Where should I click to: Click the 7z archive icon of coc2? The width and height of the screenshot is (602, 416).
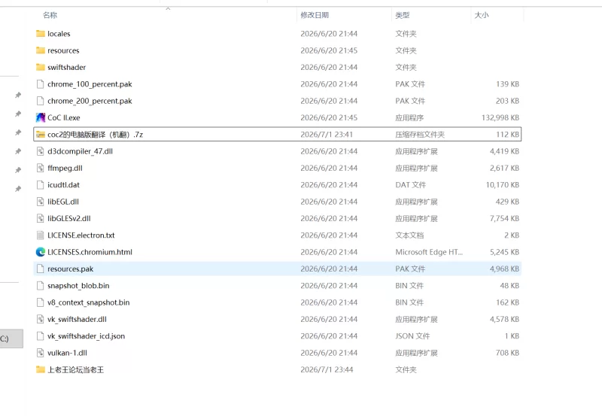click(41, 135)
